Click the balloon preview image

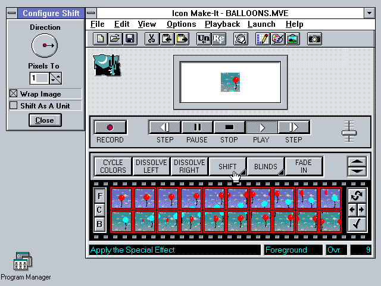(230, 82)
